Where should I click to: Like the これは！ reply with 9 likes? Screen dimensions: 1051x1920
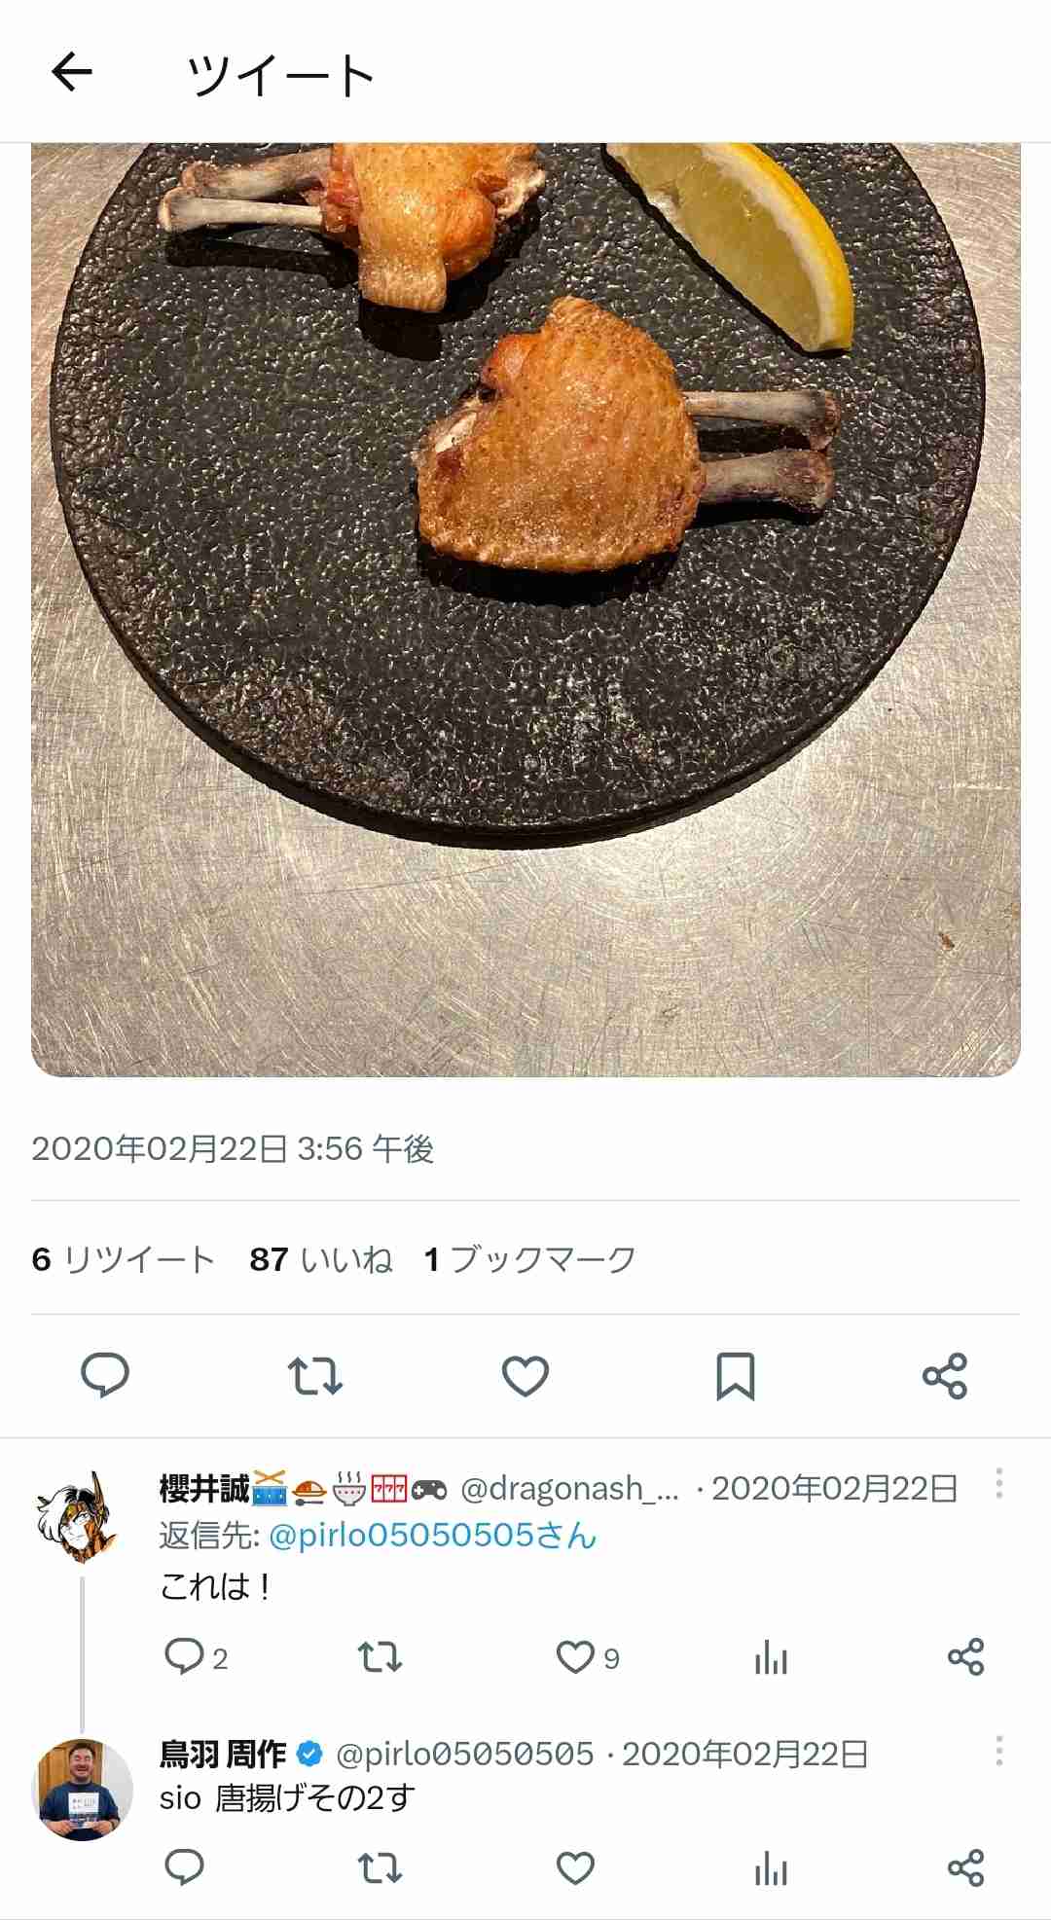[575, 1656]
